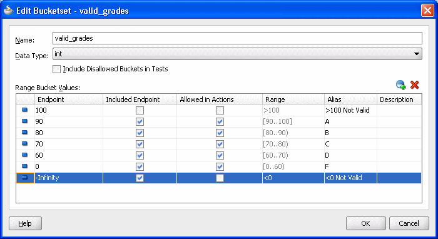Click the alias cell F
Viewport: 438px width, 239px height.
350,166
